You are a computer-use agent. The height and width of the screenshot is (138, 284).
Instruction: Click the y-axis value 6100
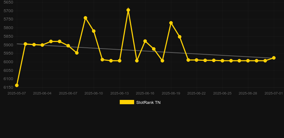pyautogui.click(x=8, y=79)
